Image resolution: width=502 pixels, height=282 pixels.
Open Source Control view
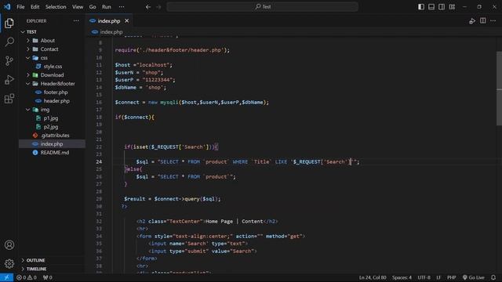click(9, 61)
